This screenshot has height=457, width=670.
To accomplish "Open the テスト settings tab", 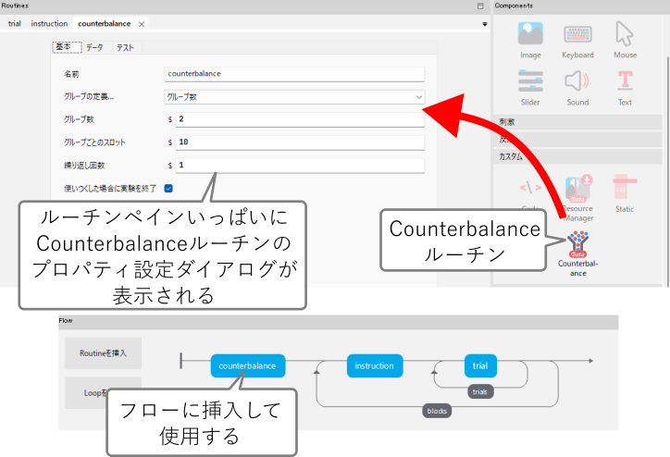I will pyautogui.click(x=126, y=47).
